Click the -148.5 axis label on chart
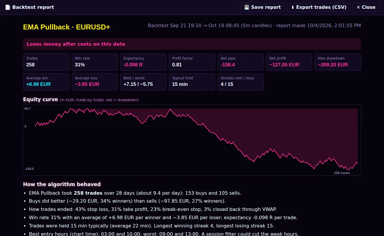The image size is (384, 236). pos(29,169)
